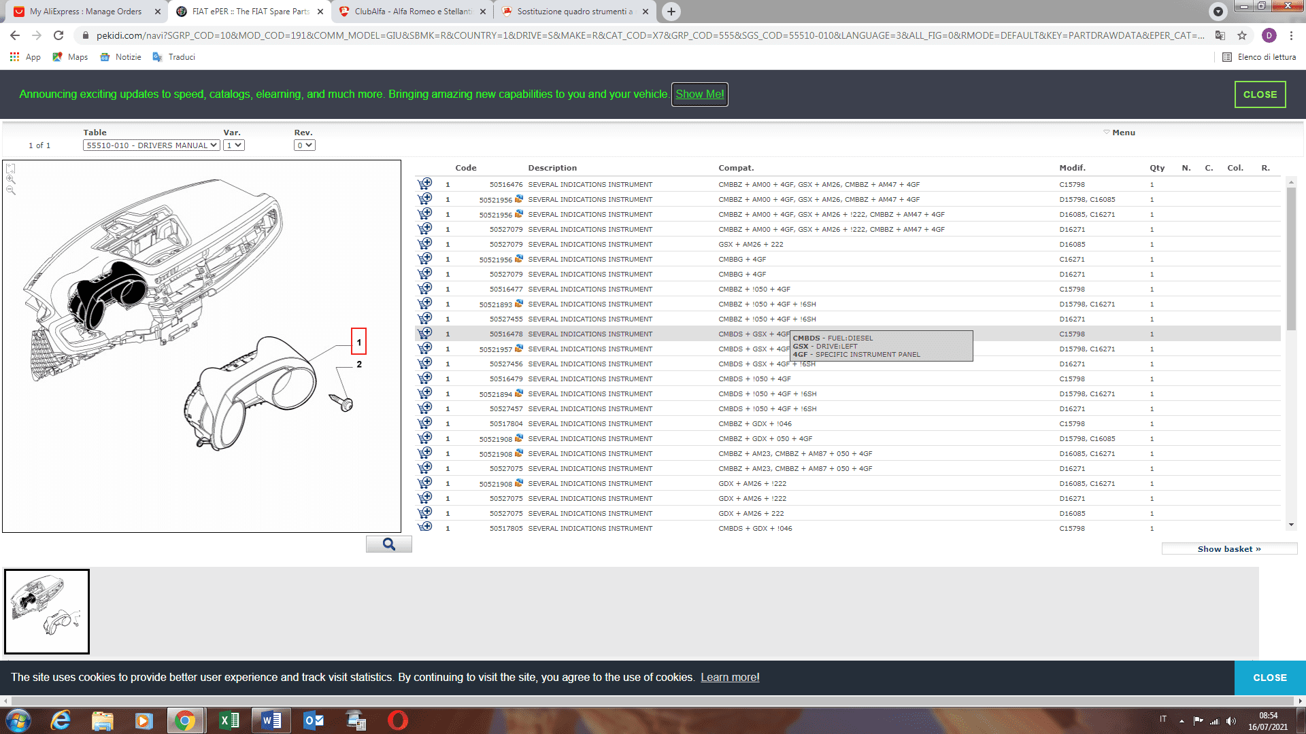Open the Table dropdown 55510-010 DRIVERS MANUAL
1306x734 pixels.
(151, 145)
